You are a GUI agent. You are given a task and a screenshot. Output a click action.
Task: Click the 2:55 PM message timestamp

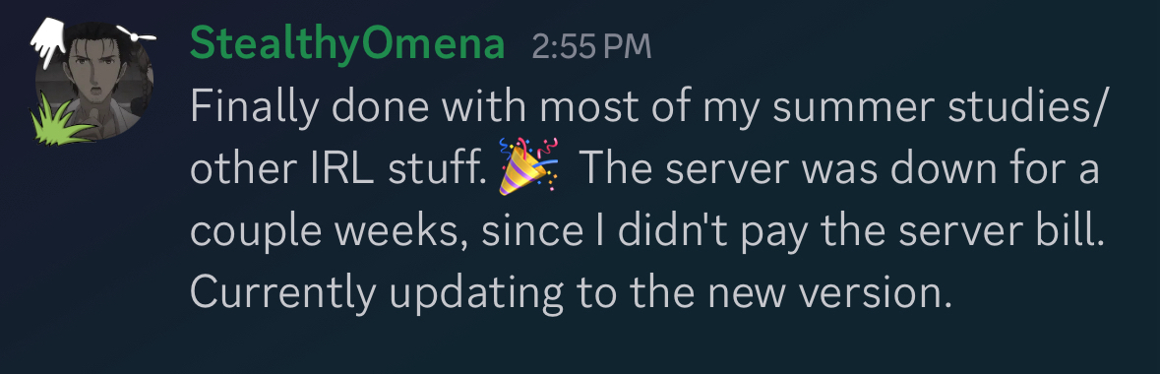click(591, 46)
